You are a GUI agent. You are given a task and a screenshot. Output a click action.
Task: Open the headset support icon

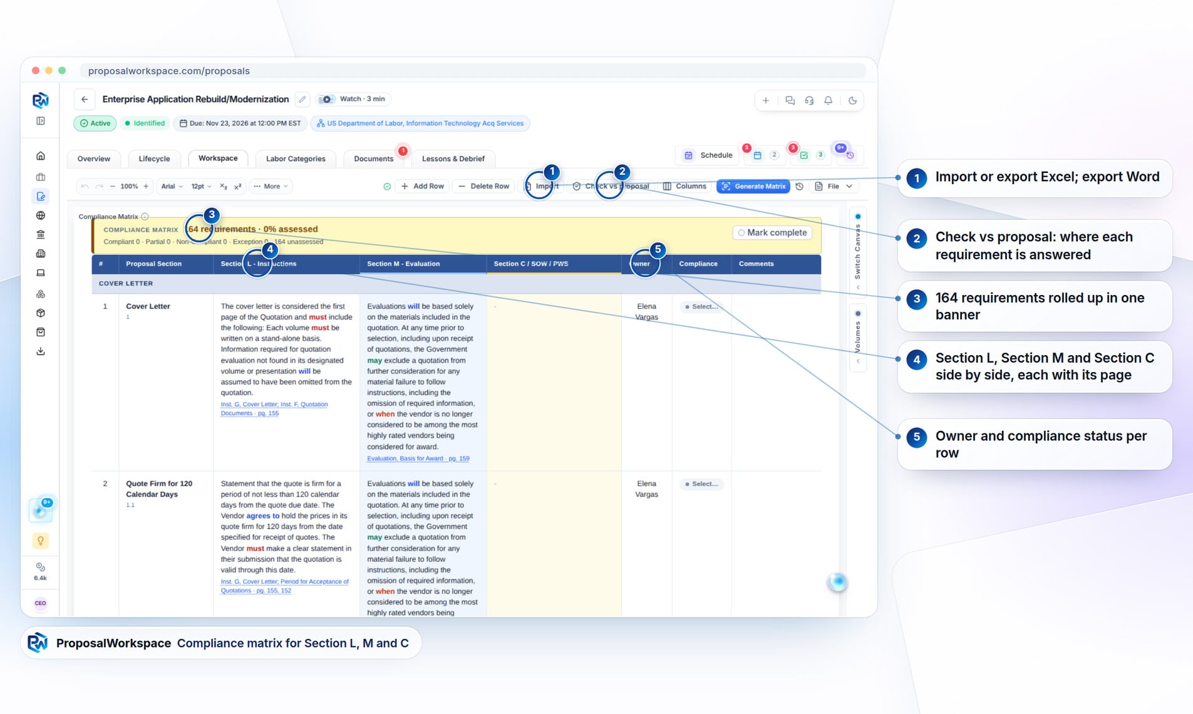[x=809, y=100]
